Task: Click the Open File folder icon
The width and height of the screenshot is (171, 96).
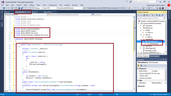Action: (16, 8)
